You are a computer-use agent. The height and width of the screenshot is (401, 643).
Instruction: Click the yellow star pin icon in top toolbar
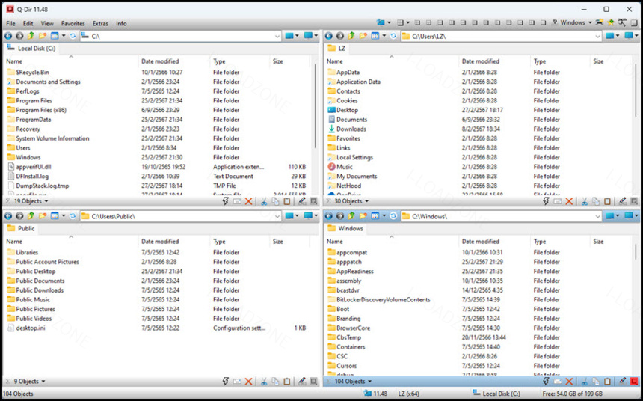click(x=611, y=22)
